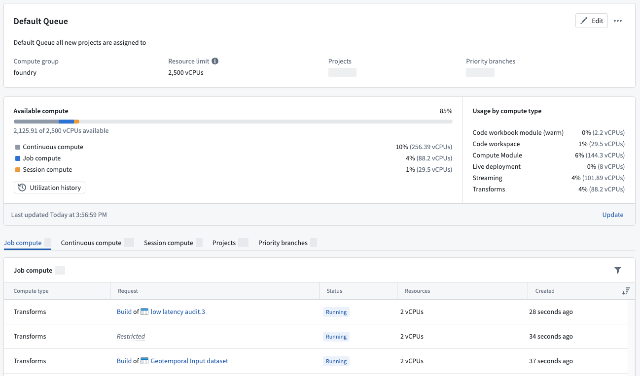Click the Restricted request label
This screenshot has height=376, width=640.
point(131,336)
